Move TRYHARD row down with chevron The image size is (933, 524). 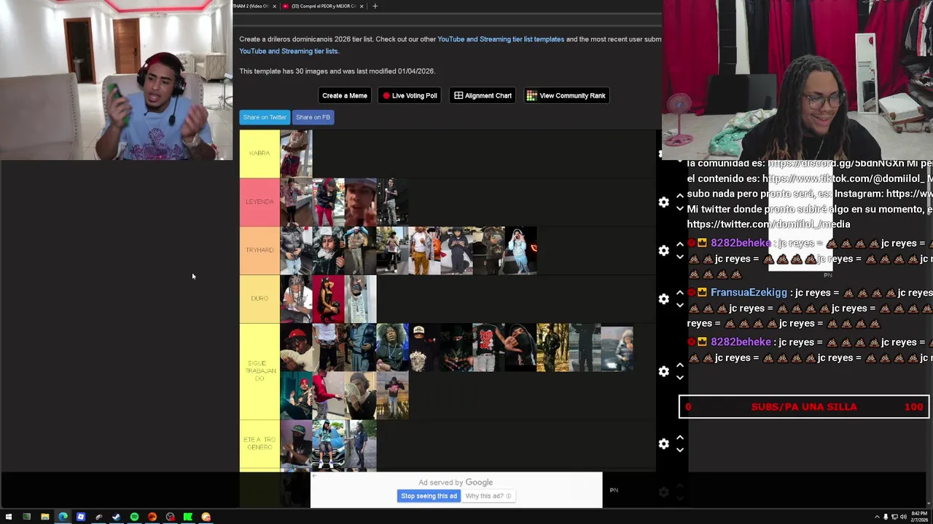pos(680,257)
